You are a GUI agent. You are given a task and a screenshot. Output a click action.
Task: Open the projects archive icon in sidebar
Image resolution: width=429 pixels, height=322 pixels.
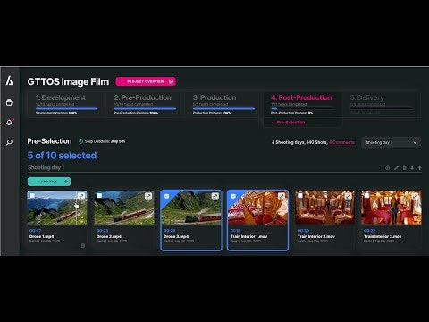9,102
